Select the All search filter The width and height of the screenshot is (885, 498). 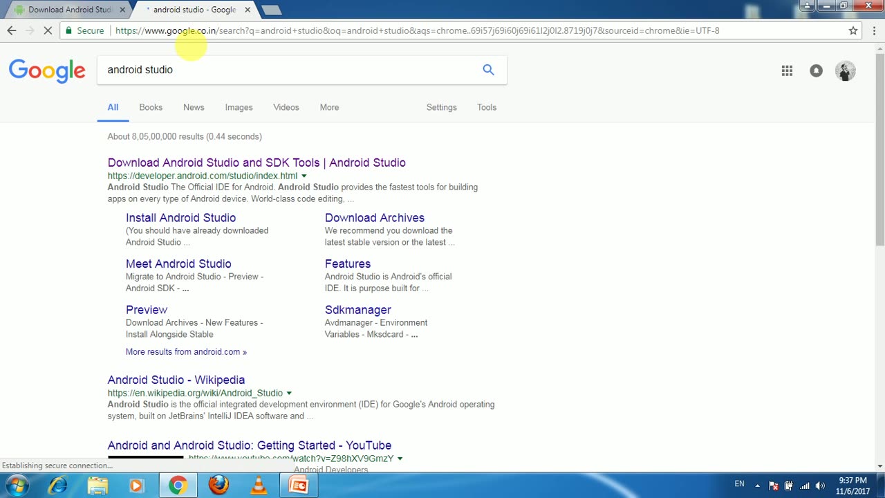[113, 107]
